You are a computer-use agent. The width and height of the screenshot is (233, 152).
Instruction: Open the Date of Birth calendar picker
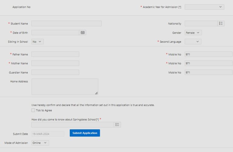pyautogui.click(x=83, y=33)
